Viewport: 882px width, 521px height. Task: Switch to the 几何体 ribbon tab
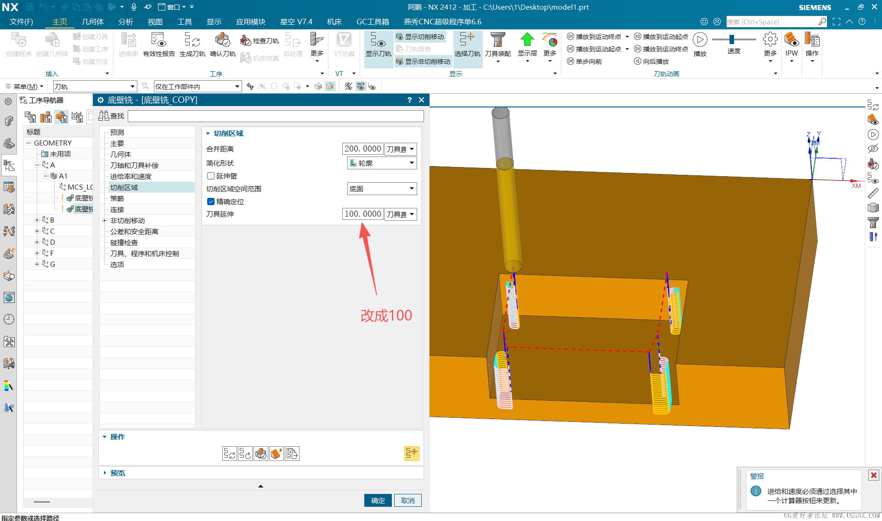pos(93,22)
